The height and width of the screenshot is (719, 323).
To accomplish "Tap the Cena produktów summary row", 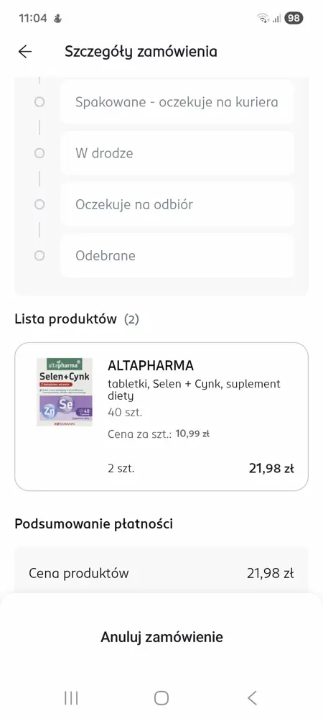I will point(161,573).
